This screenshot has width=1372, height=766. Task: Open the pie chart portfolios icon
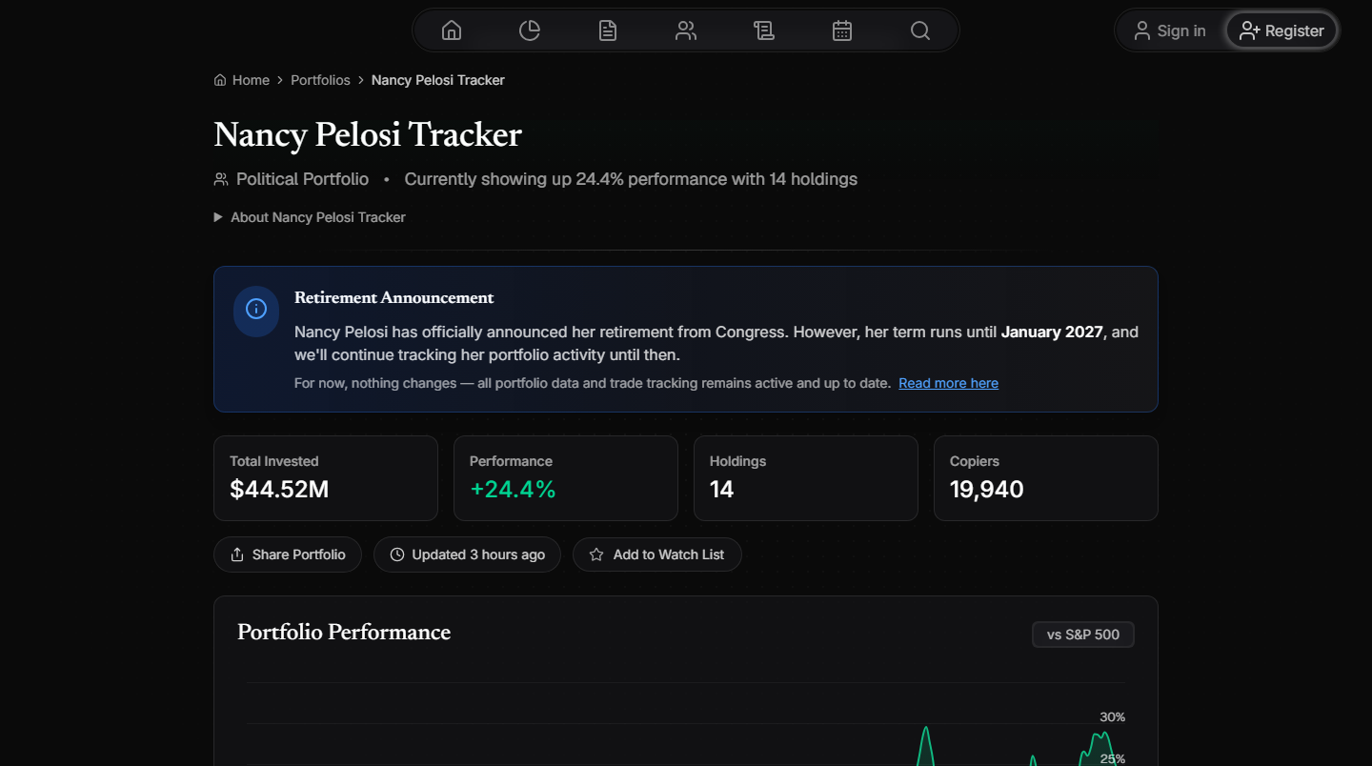[530, 30]
